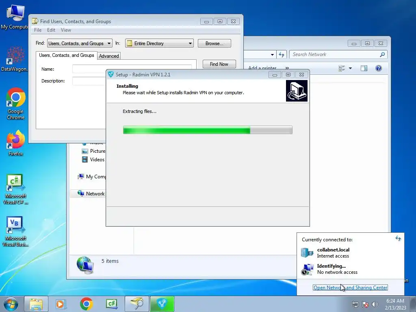Screen dimensions: 416x312
Task: Select Network in navigation pane
Action: [91, 193]
